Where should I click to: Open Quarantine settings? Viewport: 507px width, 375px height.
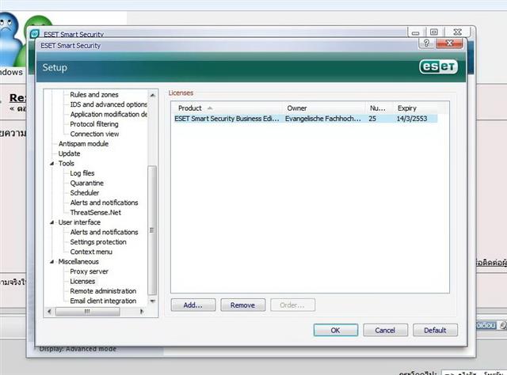(x=86, y=183)
